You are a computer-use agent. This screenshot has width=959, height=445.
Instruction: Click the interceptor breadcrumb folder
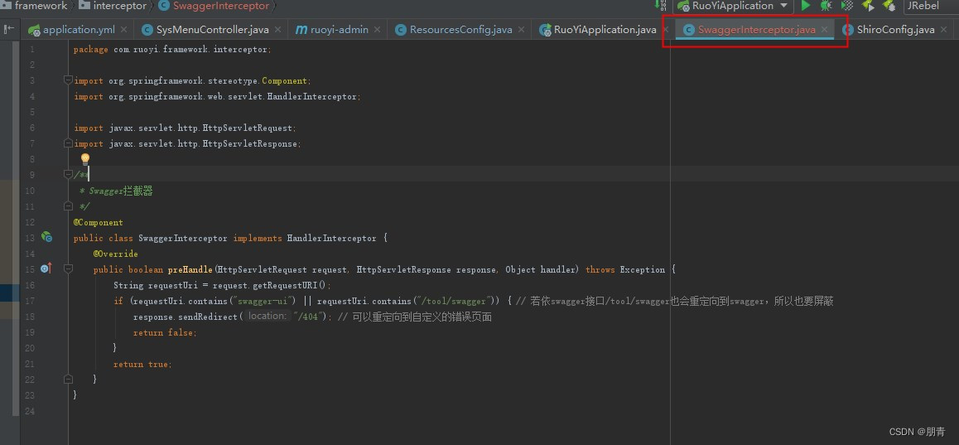tap(112, 6)
